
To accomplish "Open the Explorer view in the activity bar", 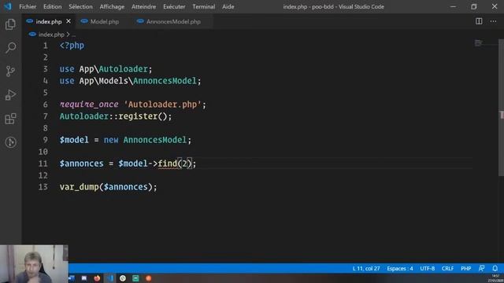I will [x=10, y=24].
